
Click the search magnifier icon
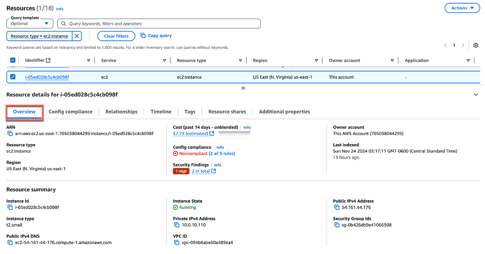tap(63, 23)
